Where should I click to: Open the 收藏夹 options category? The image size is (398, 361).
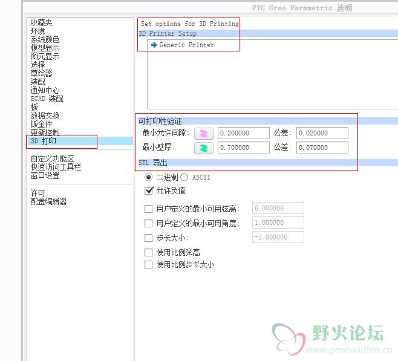pos(41,22)
